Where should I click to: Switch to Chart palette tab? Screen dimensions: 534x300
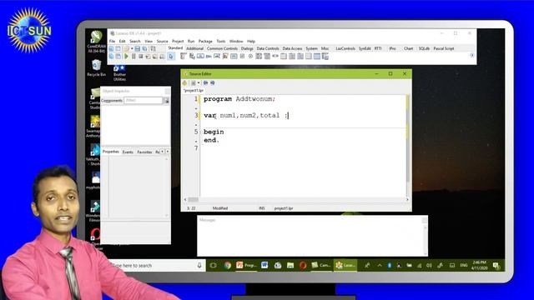click(x=408, y=48)
